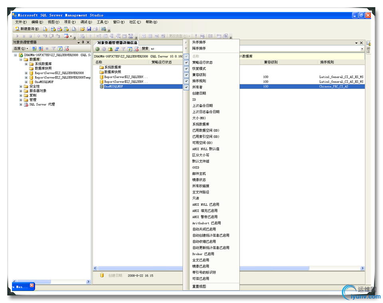The height and width of the screenshot is (303, 383).
Task: Click the script-with-red-X icon in details pane toolbar
Action: coord(136,49)
